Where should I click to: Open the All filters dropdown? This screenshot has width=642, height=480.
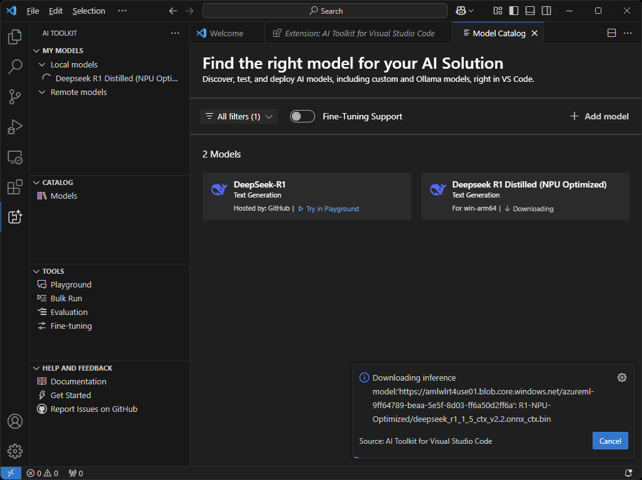[x=239, y=116]
